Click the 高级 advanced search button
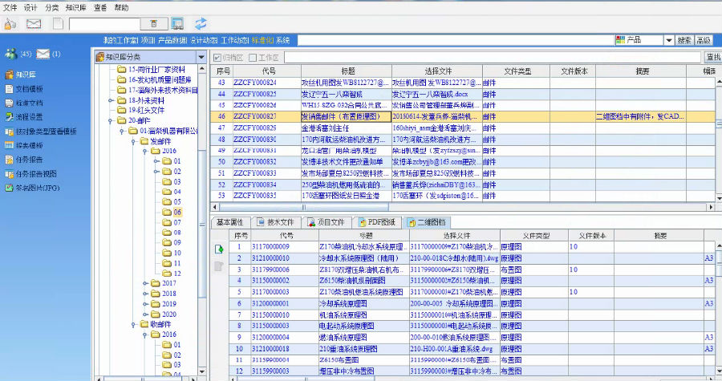722x381 pixels. [704, 40]
